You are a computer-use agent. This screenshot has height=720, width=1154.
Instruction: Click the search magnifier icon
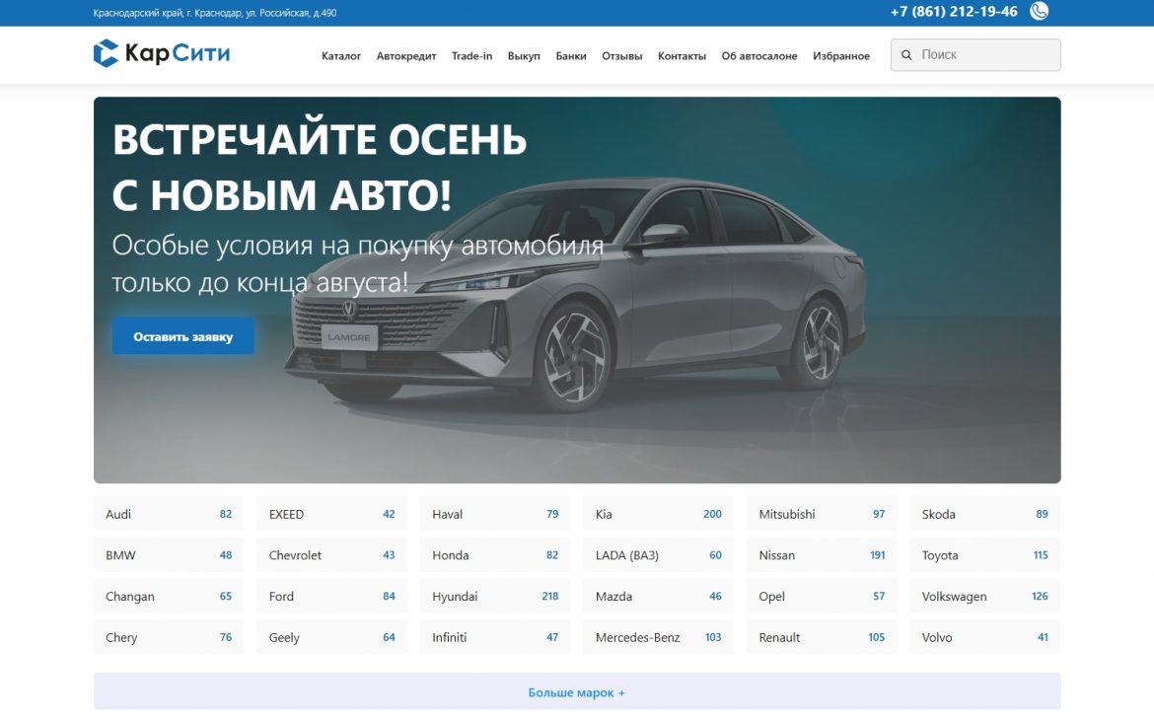pyautogui.click(x=906, y=55)
